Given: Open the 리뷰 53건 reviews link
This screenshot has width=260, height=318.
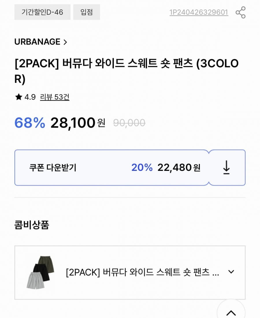Looking at the screenshot, I should [55, 97].
